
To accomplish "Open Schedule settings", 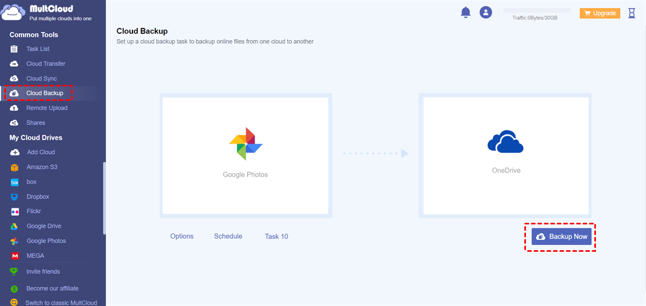I will point(228,236).
